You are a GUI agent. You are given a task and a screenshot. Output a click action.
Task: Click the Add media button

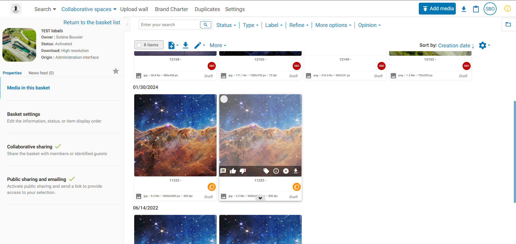tap(437, 9)
